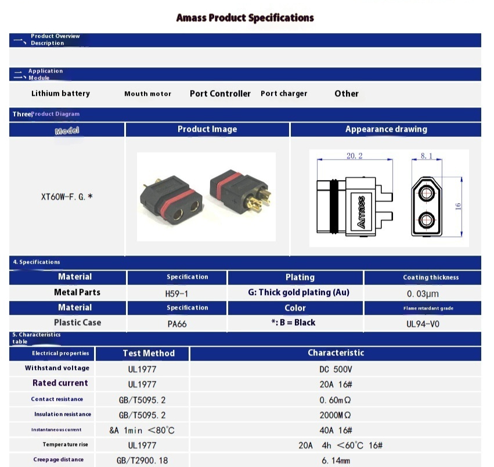Viewport: 494px width, 467px height.
Task: Click the "Mouth motor" application label
Action: pos(148,94)
